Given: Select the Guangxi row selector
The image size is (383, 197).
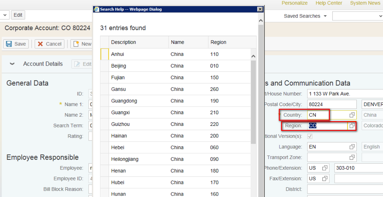Looking at the screenshot, I should click(104, 112).
